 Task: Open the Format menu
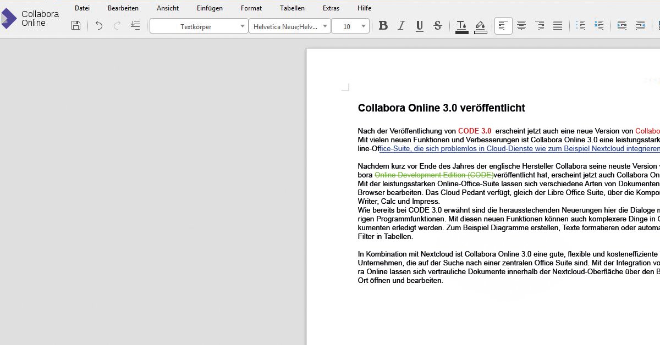click(251, 8)
